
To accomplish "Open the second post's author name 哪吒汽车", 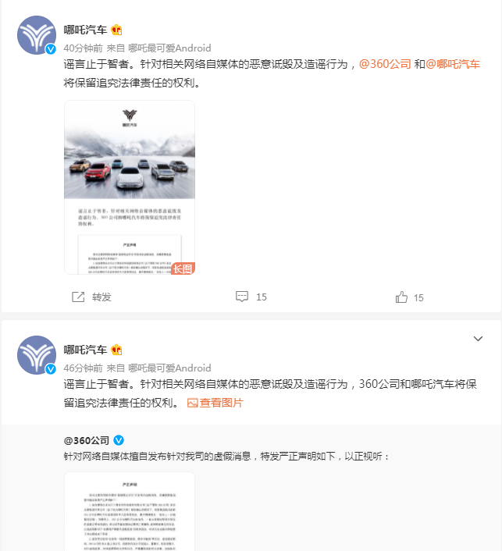I will tap(85, 350).
